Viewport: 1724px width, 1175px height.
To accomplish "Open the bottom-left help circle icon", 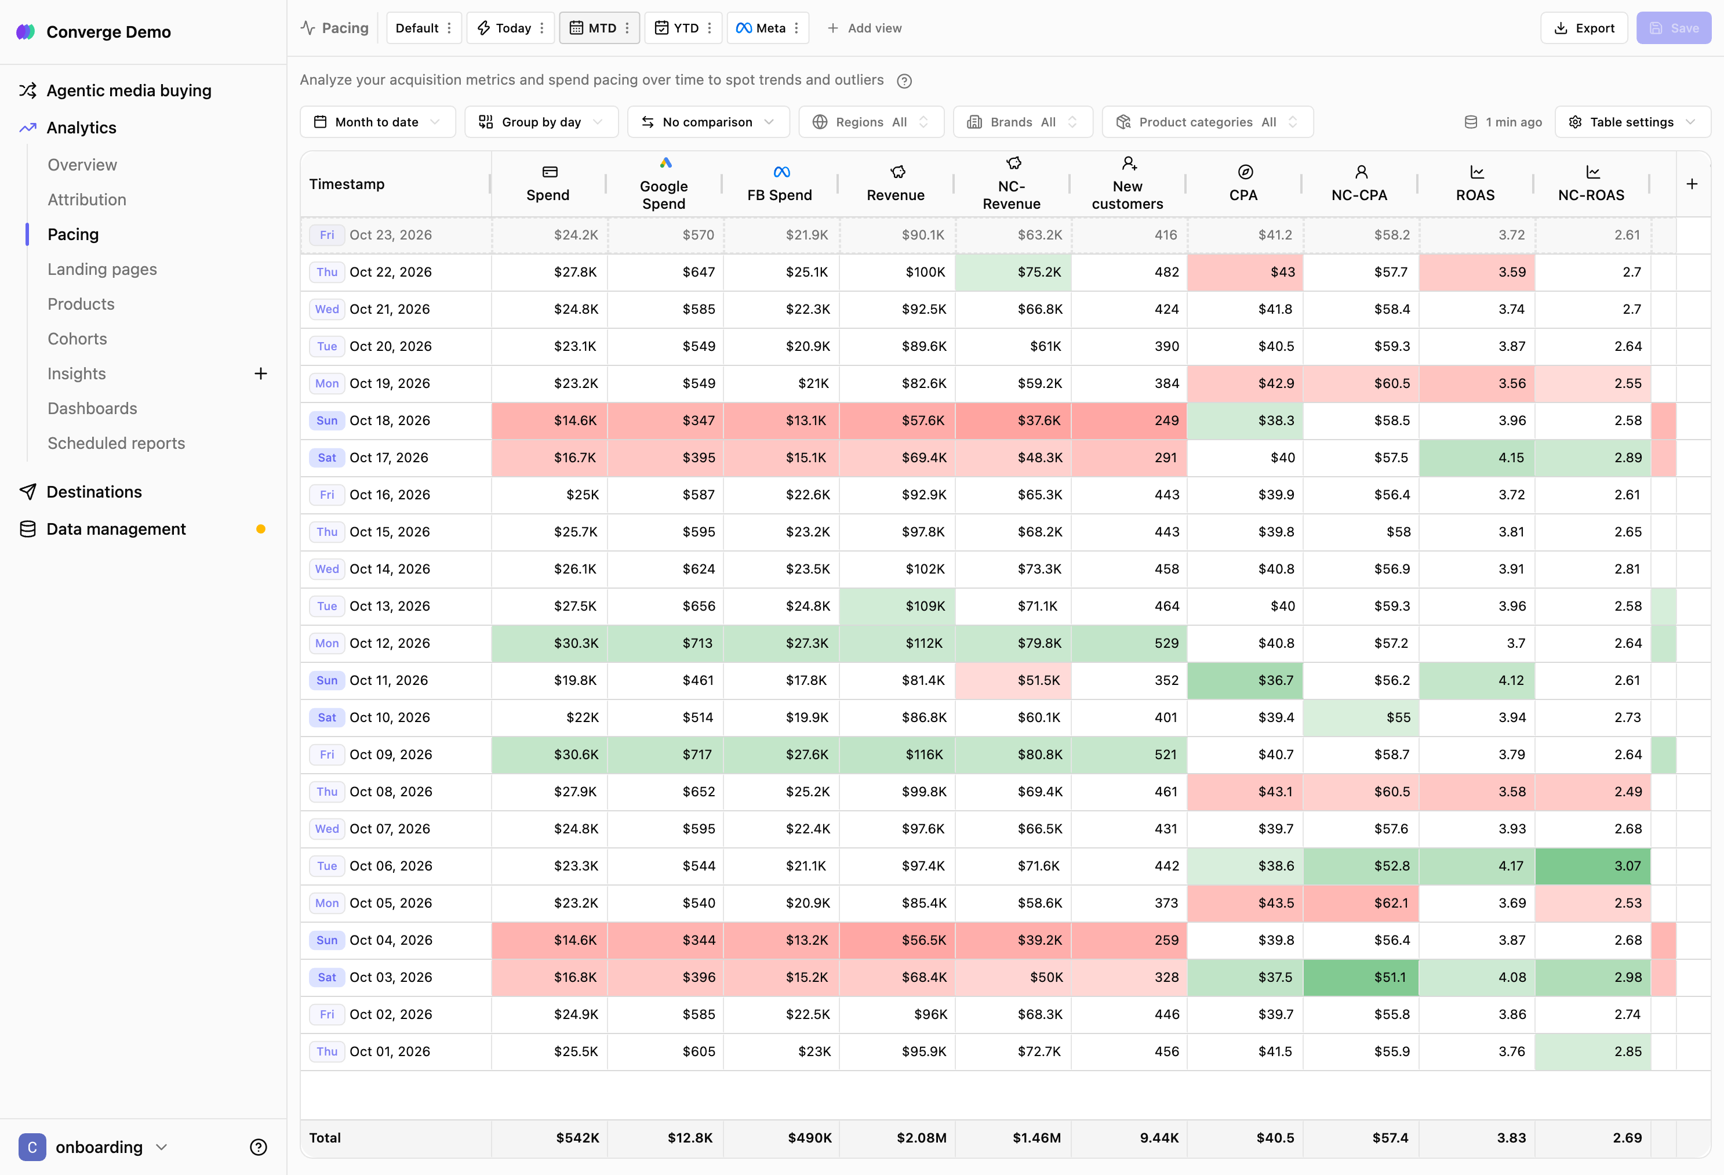I will pyautogui.click(x=258, y=1147).
